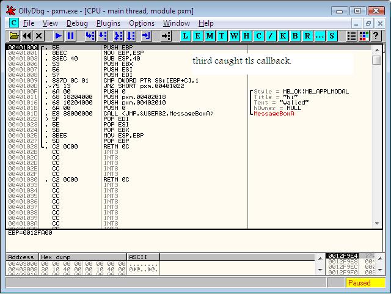Show Patches with slash button
391x294 pixels.
point(271,36)
